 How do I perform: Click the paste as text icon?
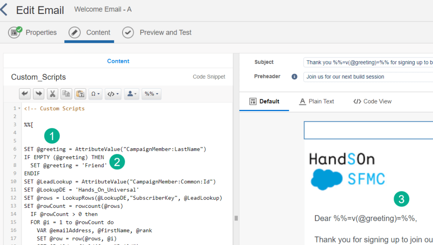click(x=80, y=94)
